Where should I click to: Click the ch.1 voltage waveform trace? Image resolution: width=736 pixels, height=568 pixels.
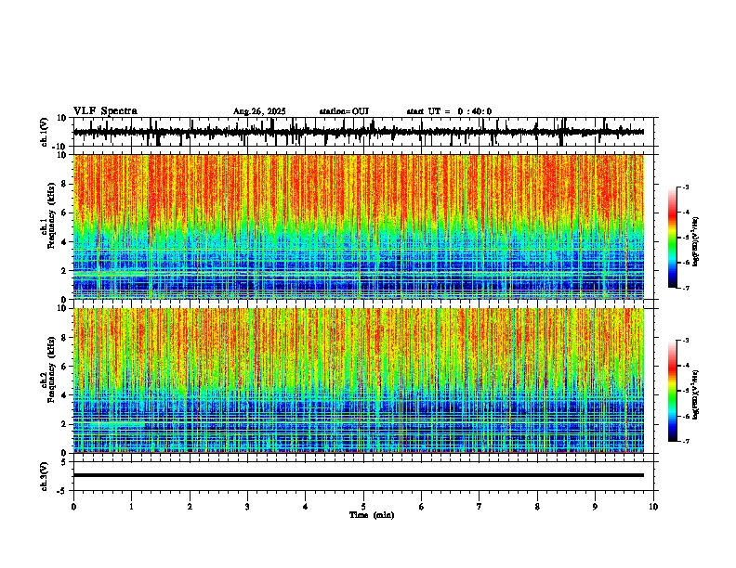[x=358, y=132]
